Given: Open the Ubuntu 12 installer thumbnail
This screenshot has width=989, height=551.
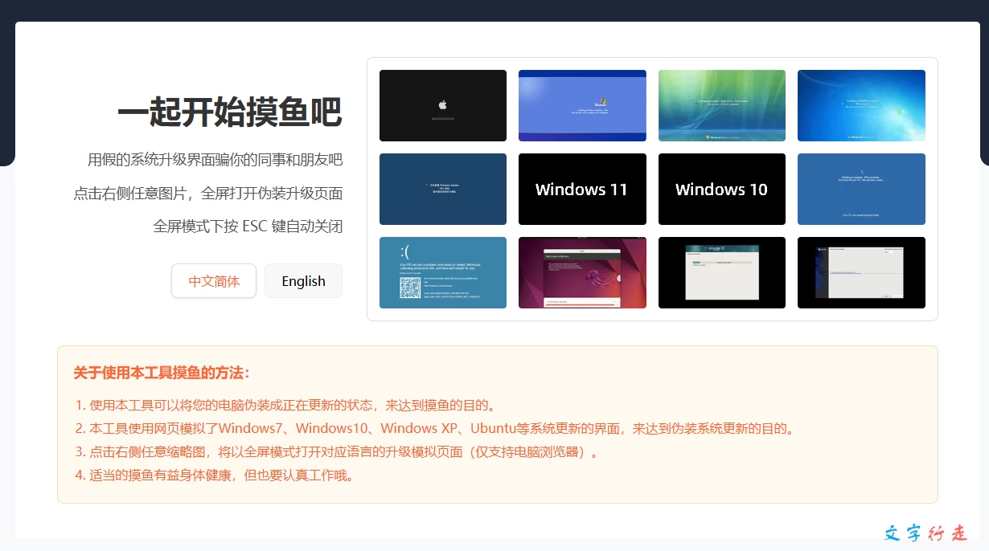Looking at the screenshot, I should [722, 272].
